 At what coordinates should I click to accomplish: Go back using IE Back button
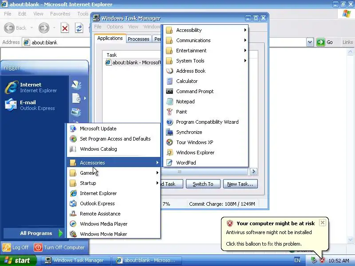coord(16,28)
